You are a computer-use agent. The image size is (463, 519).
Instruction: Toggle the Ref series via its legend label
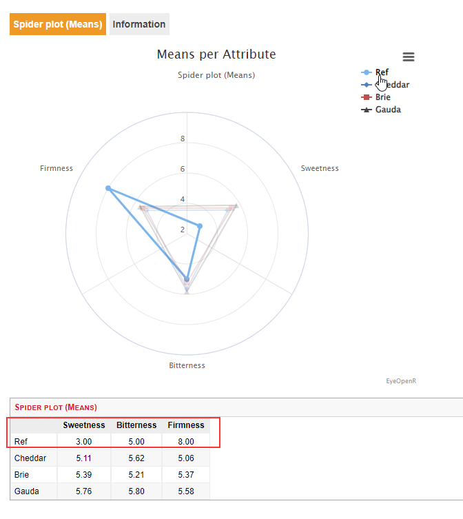click(x=382, y=72)
